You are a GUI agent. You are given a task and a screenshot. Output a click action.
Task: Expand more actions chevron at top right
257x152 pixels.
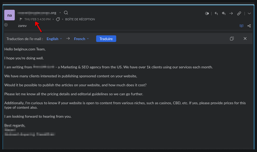coord(249,13)
